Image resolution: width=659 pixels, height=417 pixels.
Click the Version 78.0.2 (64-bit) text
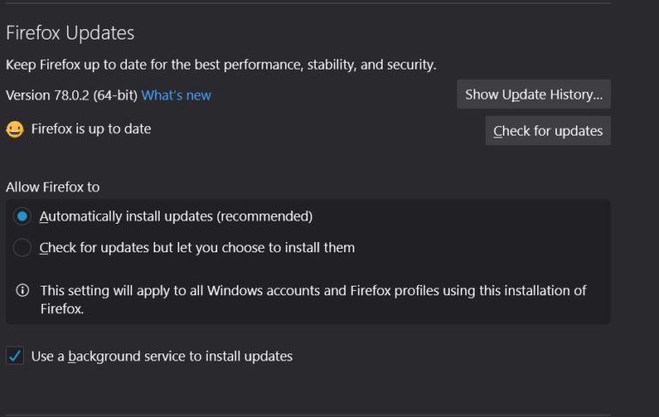coord(71,95)
